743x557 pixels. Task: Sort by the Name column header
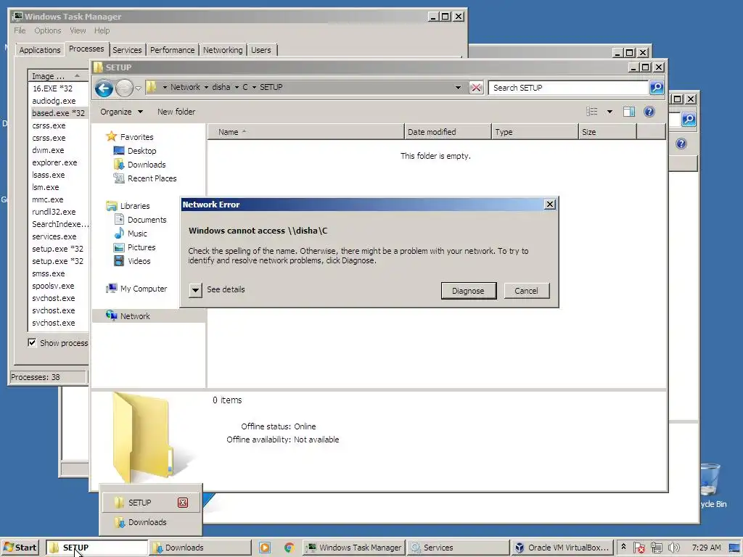pyautogui.click(x=305, y=132)
